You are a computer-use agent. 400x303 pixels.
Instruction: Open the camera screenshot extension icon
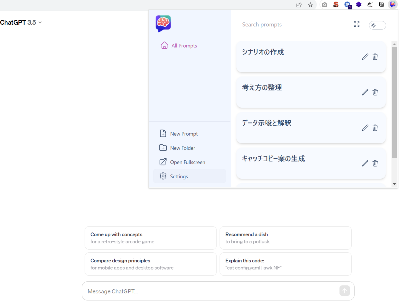tap(324, 5)
